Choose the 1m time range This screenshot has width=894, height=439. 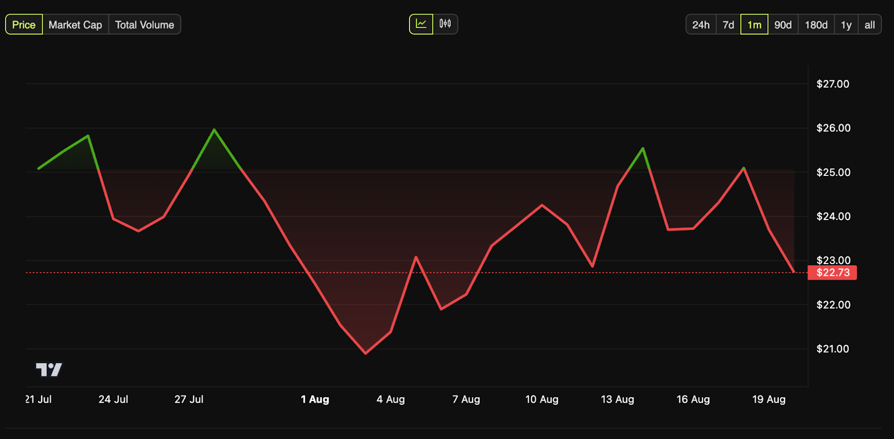tap(754, 25)
